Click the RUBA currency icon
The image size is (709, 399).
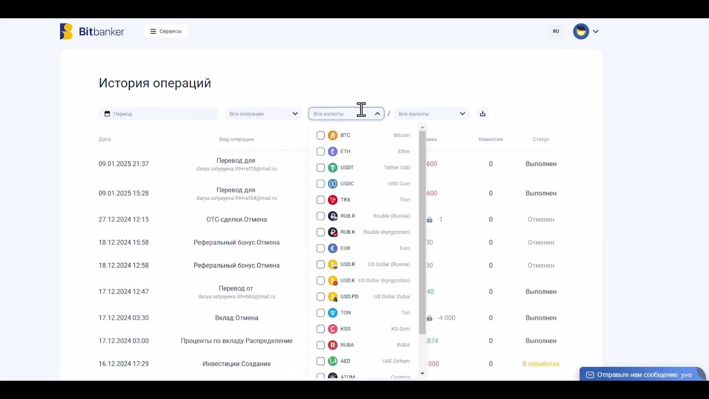[332, 345]
